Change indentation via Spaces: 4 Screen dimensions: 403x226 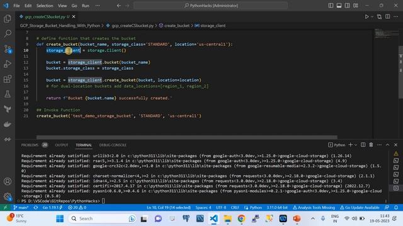click(203, 208)
